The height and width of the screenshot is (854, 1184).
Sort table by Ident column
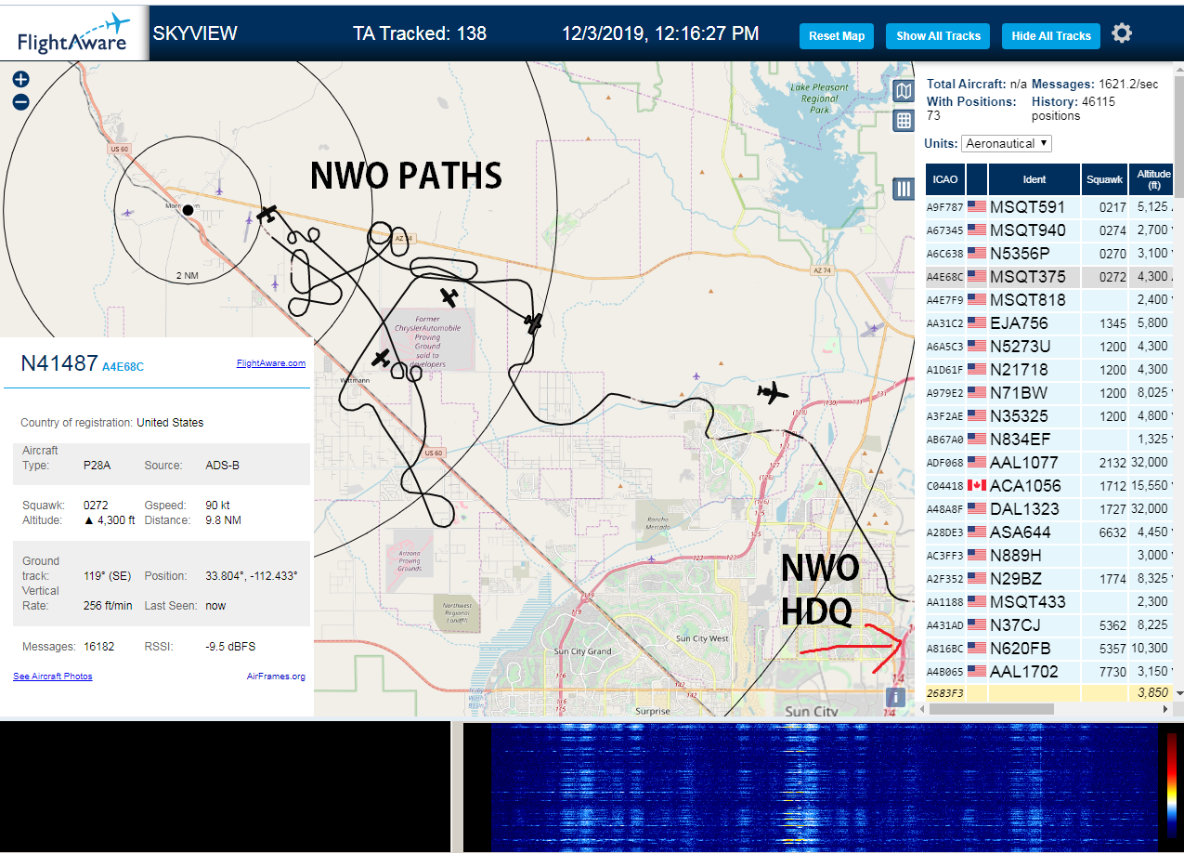click(1034, 179)
